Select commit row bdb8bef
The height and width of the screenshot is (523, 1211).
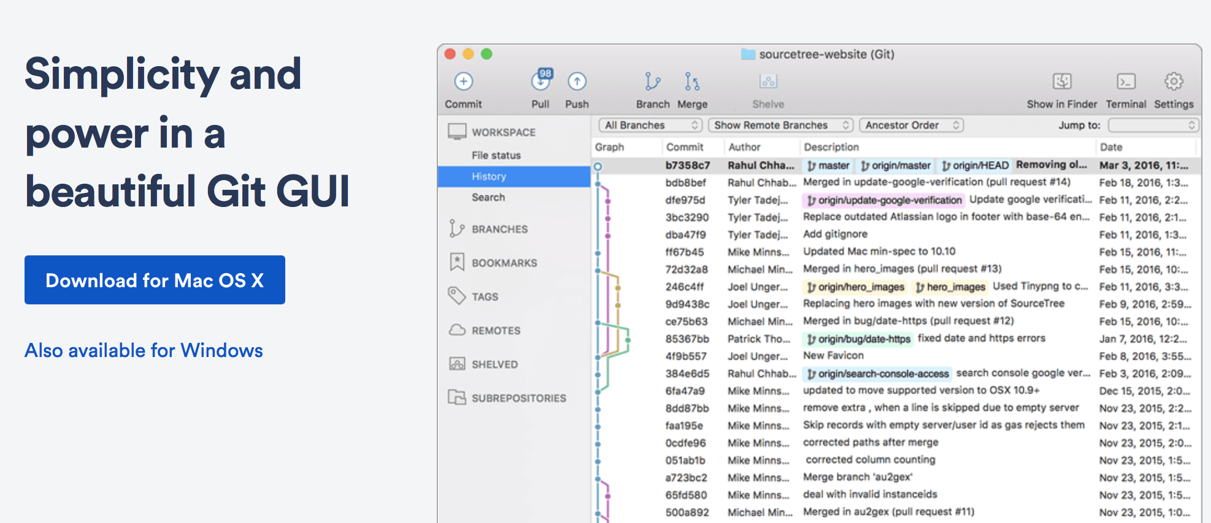coord(896,182)
